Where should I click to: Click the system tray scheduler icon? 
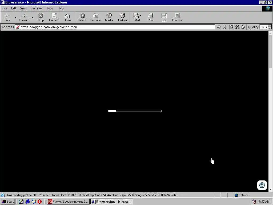254,202
